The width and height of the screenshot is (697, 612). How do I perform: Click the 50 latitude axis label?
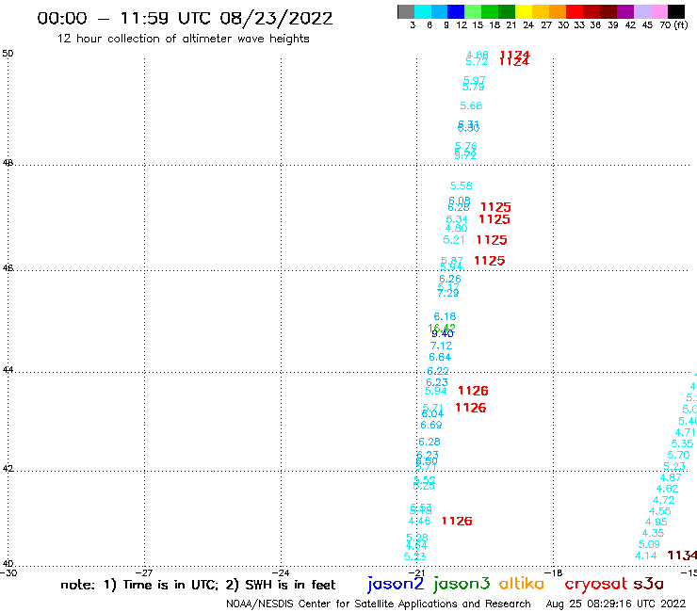point(8,54)
